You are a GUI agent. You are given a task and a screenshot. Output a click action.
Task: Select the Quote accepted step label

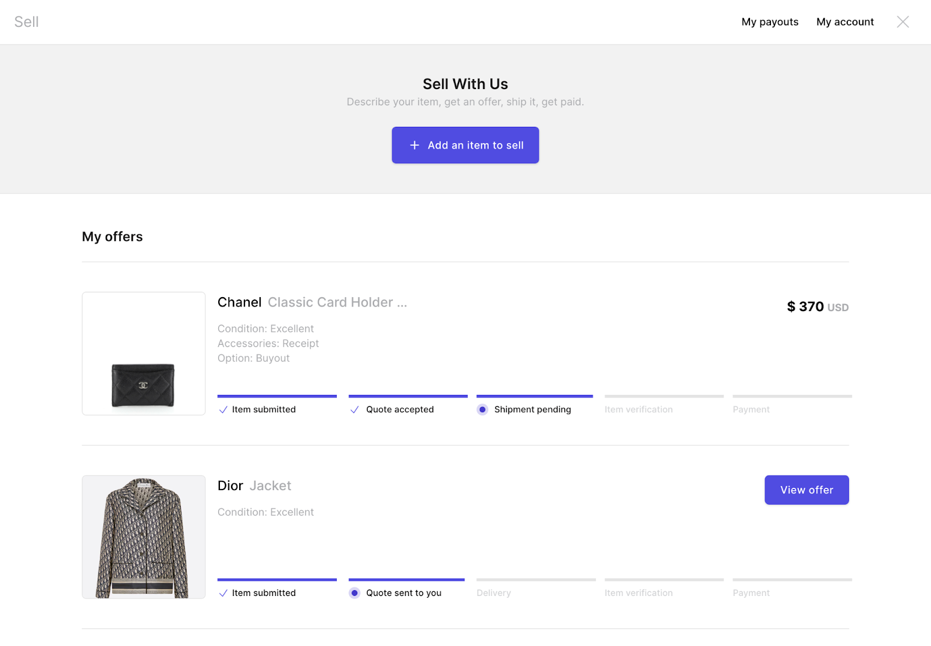point(400,410)
